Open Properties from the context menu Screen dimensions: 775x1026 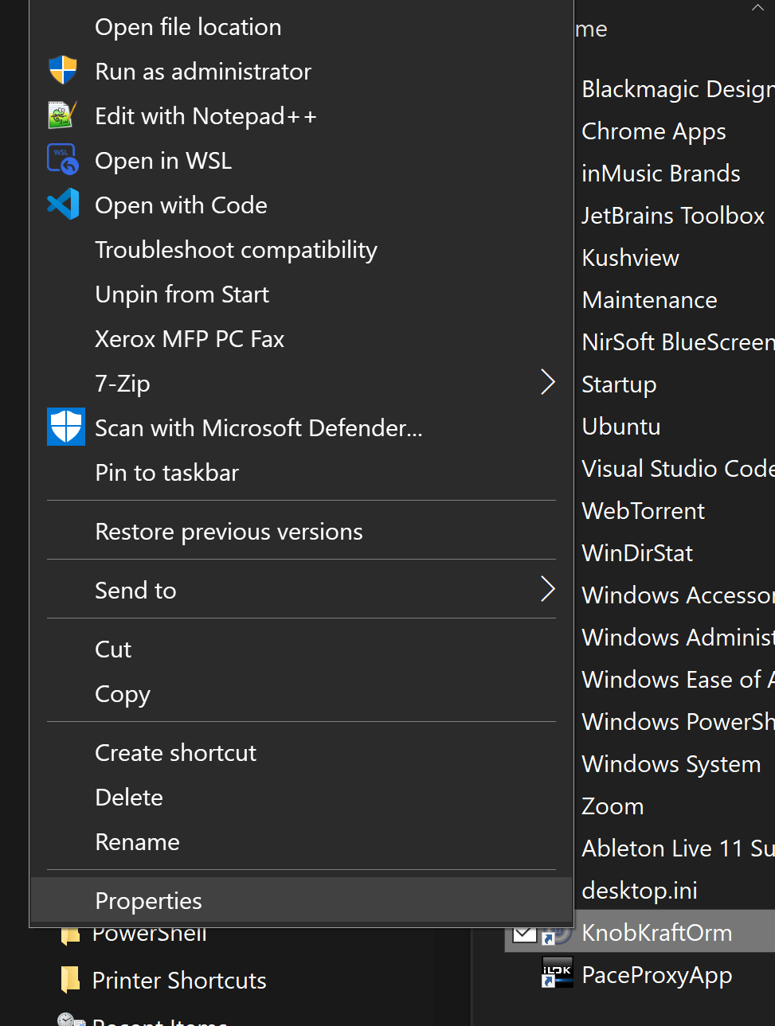[148, 901]
